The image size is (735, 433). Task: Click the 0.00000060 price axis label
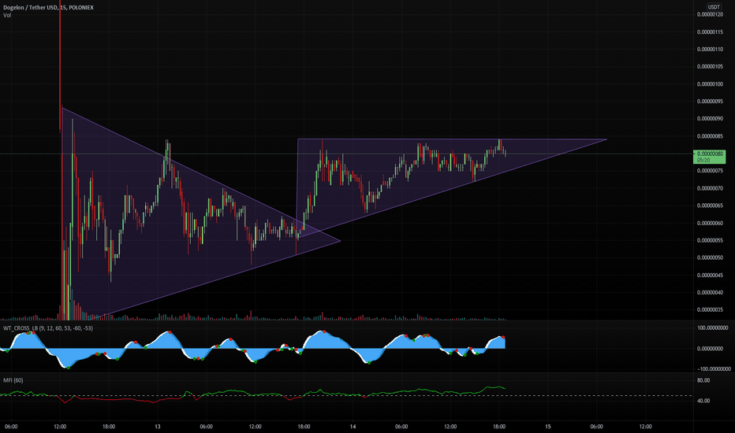(710, 224)
